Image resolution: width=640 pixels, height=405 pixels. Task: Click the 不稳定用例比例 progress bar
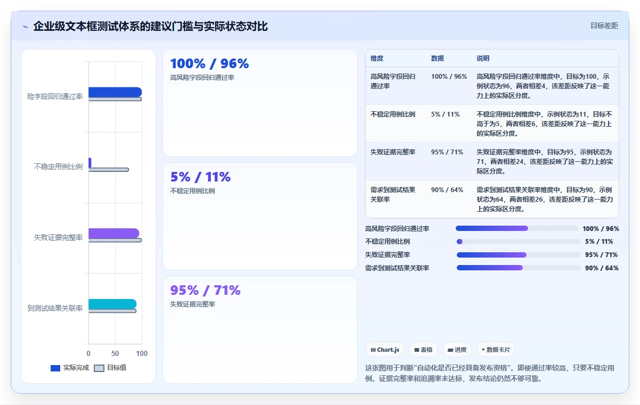pos(518,242)
